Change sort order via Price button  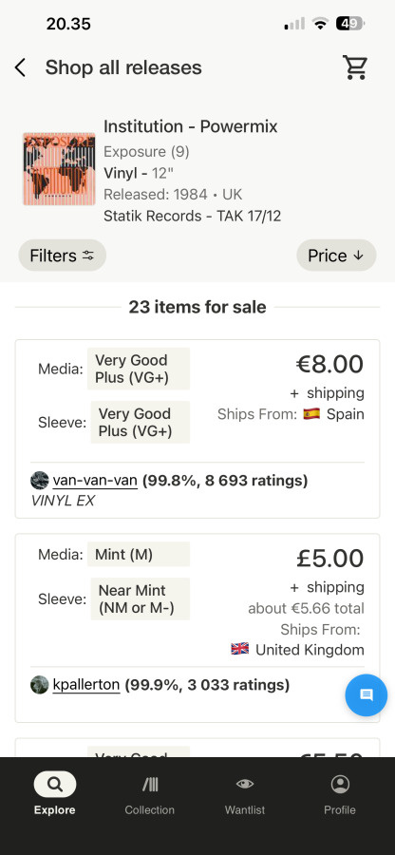coord(336,256)
